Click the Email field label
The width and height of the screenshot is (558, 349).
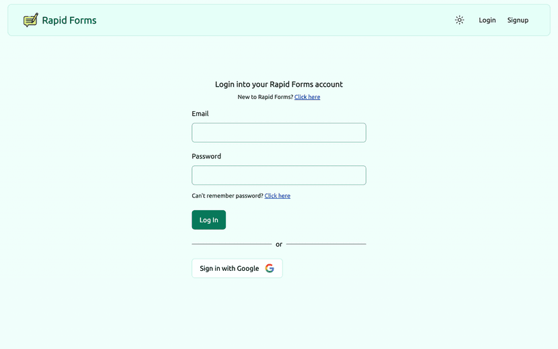(x=200, y=114)
